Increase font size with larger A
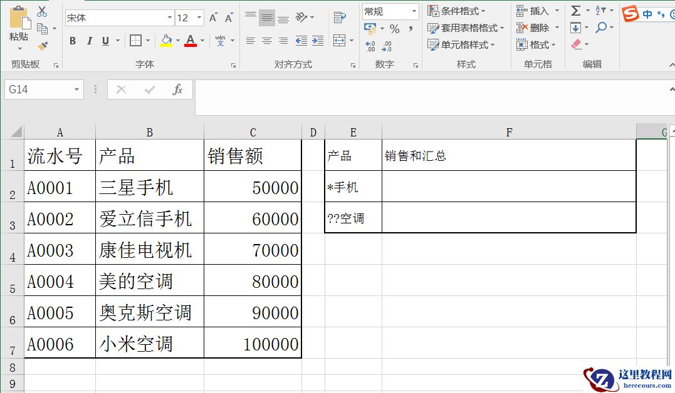This screenshot has width=675, height=393. tap(214, 18)
